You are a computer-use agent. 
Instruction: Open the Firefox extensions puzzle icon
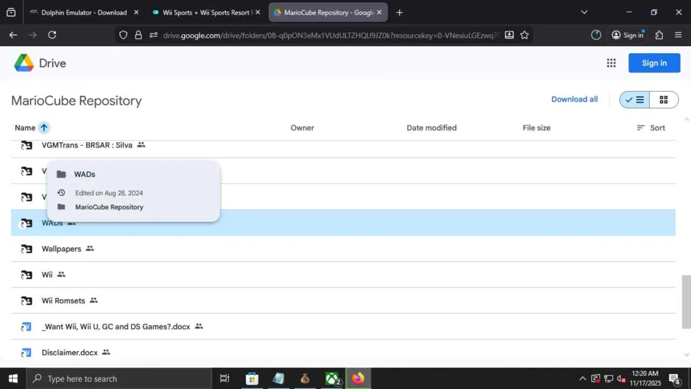coord(659,35)
